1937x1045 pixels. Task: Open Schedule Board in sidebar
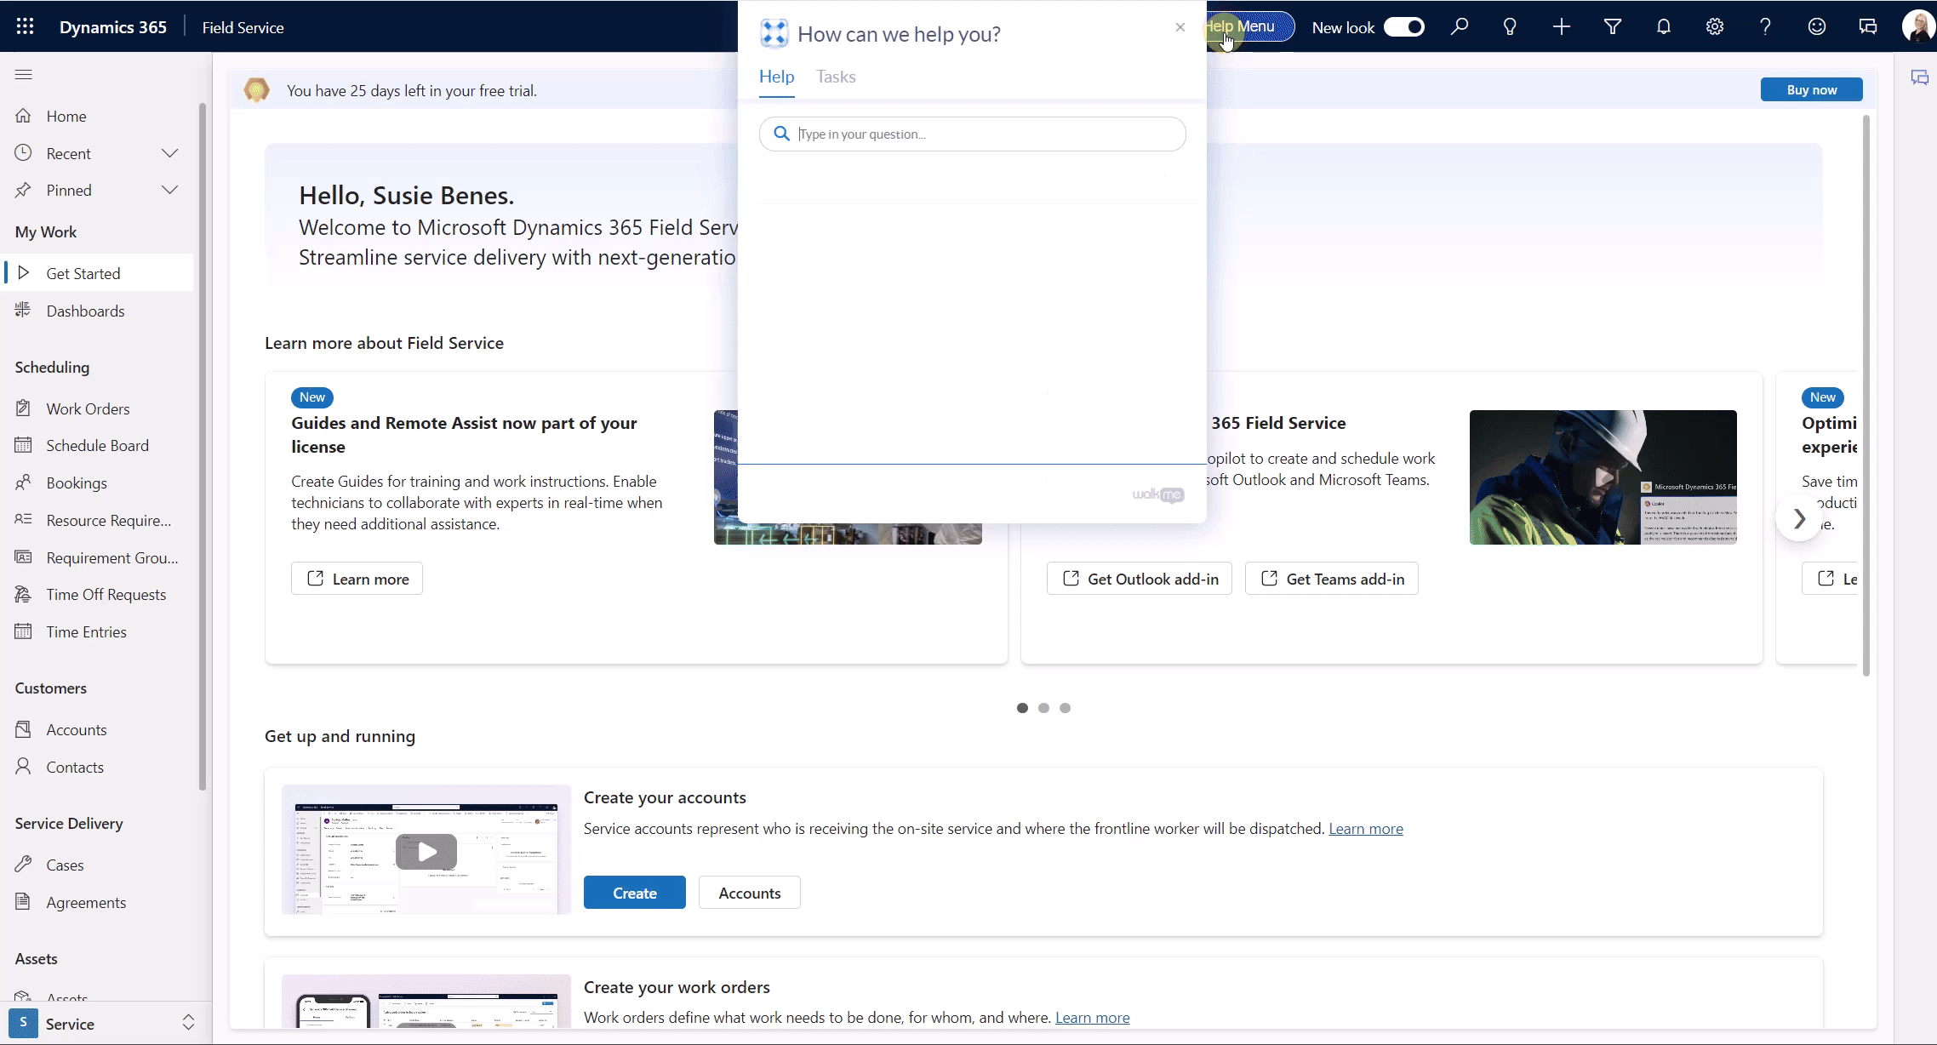point(97,446)
